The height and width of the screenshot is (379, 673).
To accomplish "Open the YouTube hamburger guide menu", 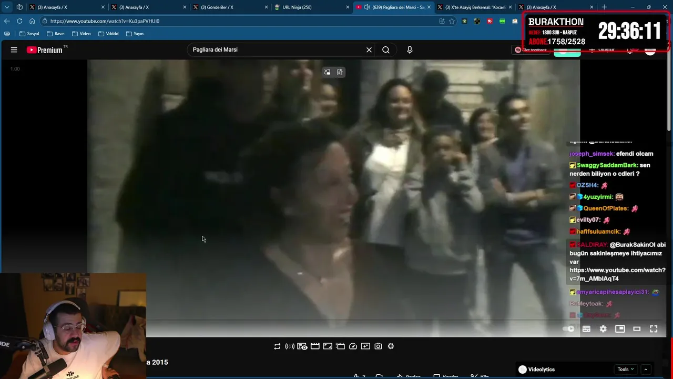I will pyautogui.click(x=14, y=50).
